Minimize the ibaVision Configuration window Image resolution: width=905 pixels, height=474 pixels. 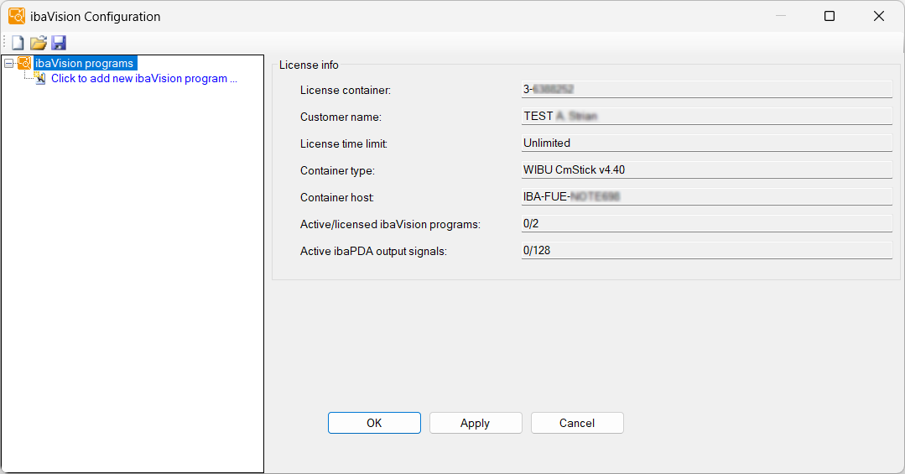tap(780, 16)
